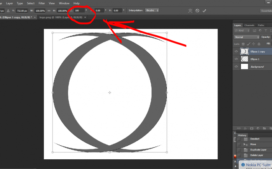Viewport: 272px width, 169px height.
Task: Switch to warp mode icon in options bar
Action: pyautogui.click(x=190, y=10)
